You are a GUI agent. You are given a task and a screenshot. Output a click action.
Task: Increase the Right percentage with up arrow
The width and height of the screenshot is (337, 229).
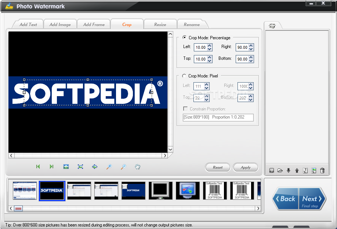point(251,46)
